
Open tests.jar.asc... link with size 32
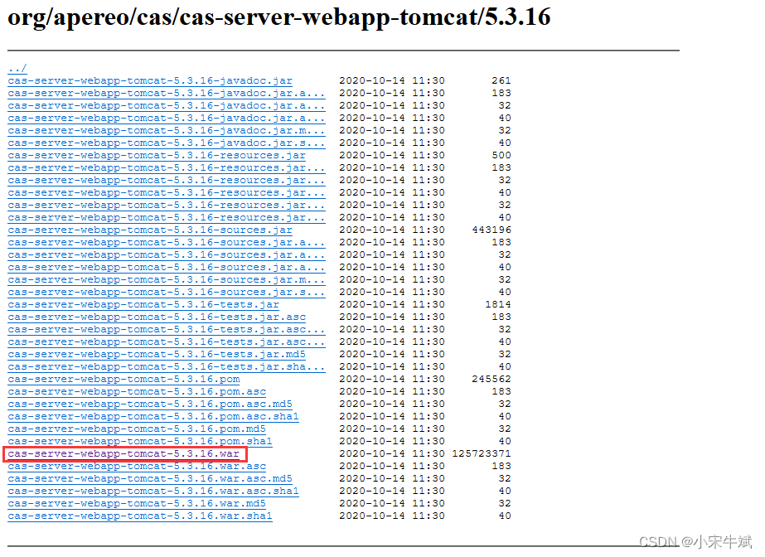click(167, 329)
